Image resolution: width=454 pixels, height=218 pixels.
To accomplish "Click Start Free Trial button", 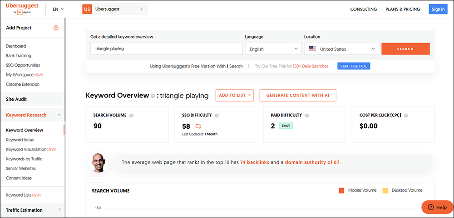I will click(354, 66).
